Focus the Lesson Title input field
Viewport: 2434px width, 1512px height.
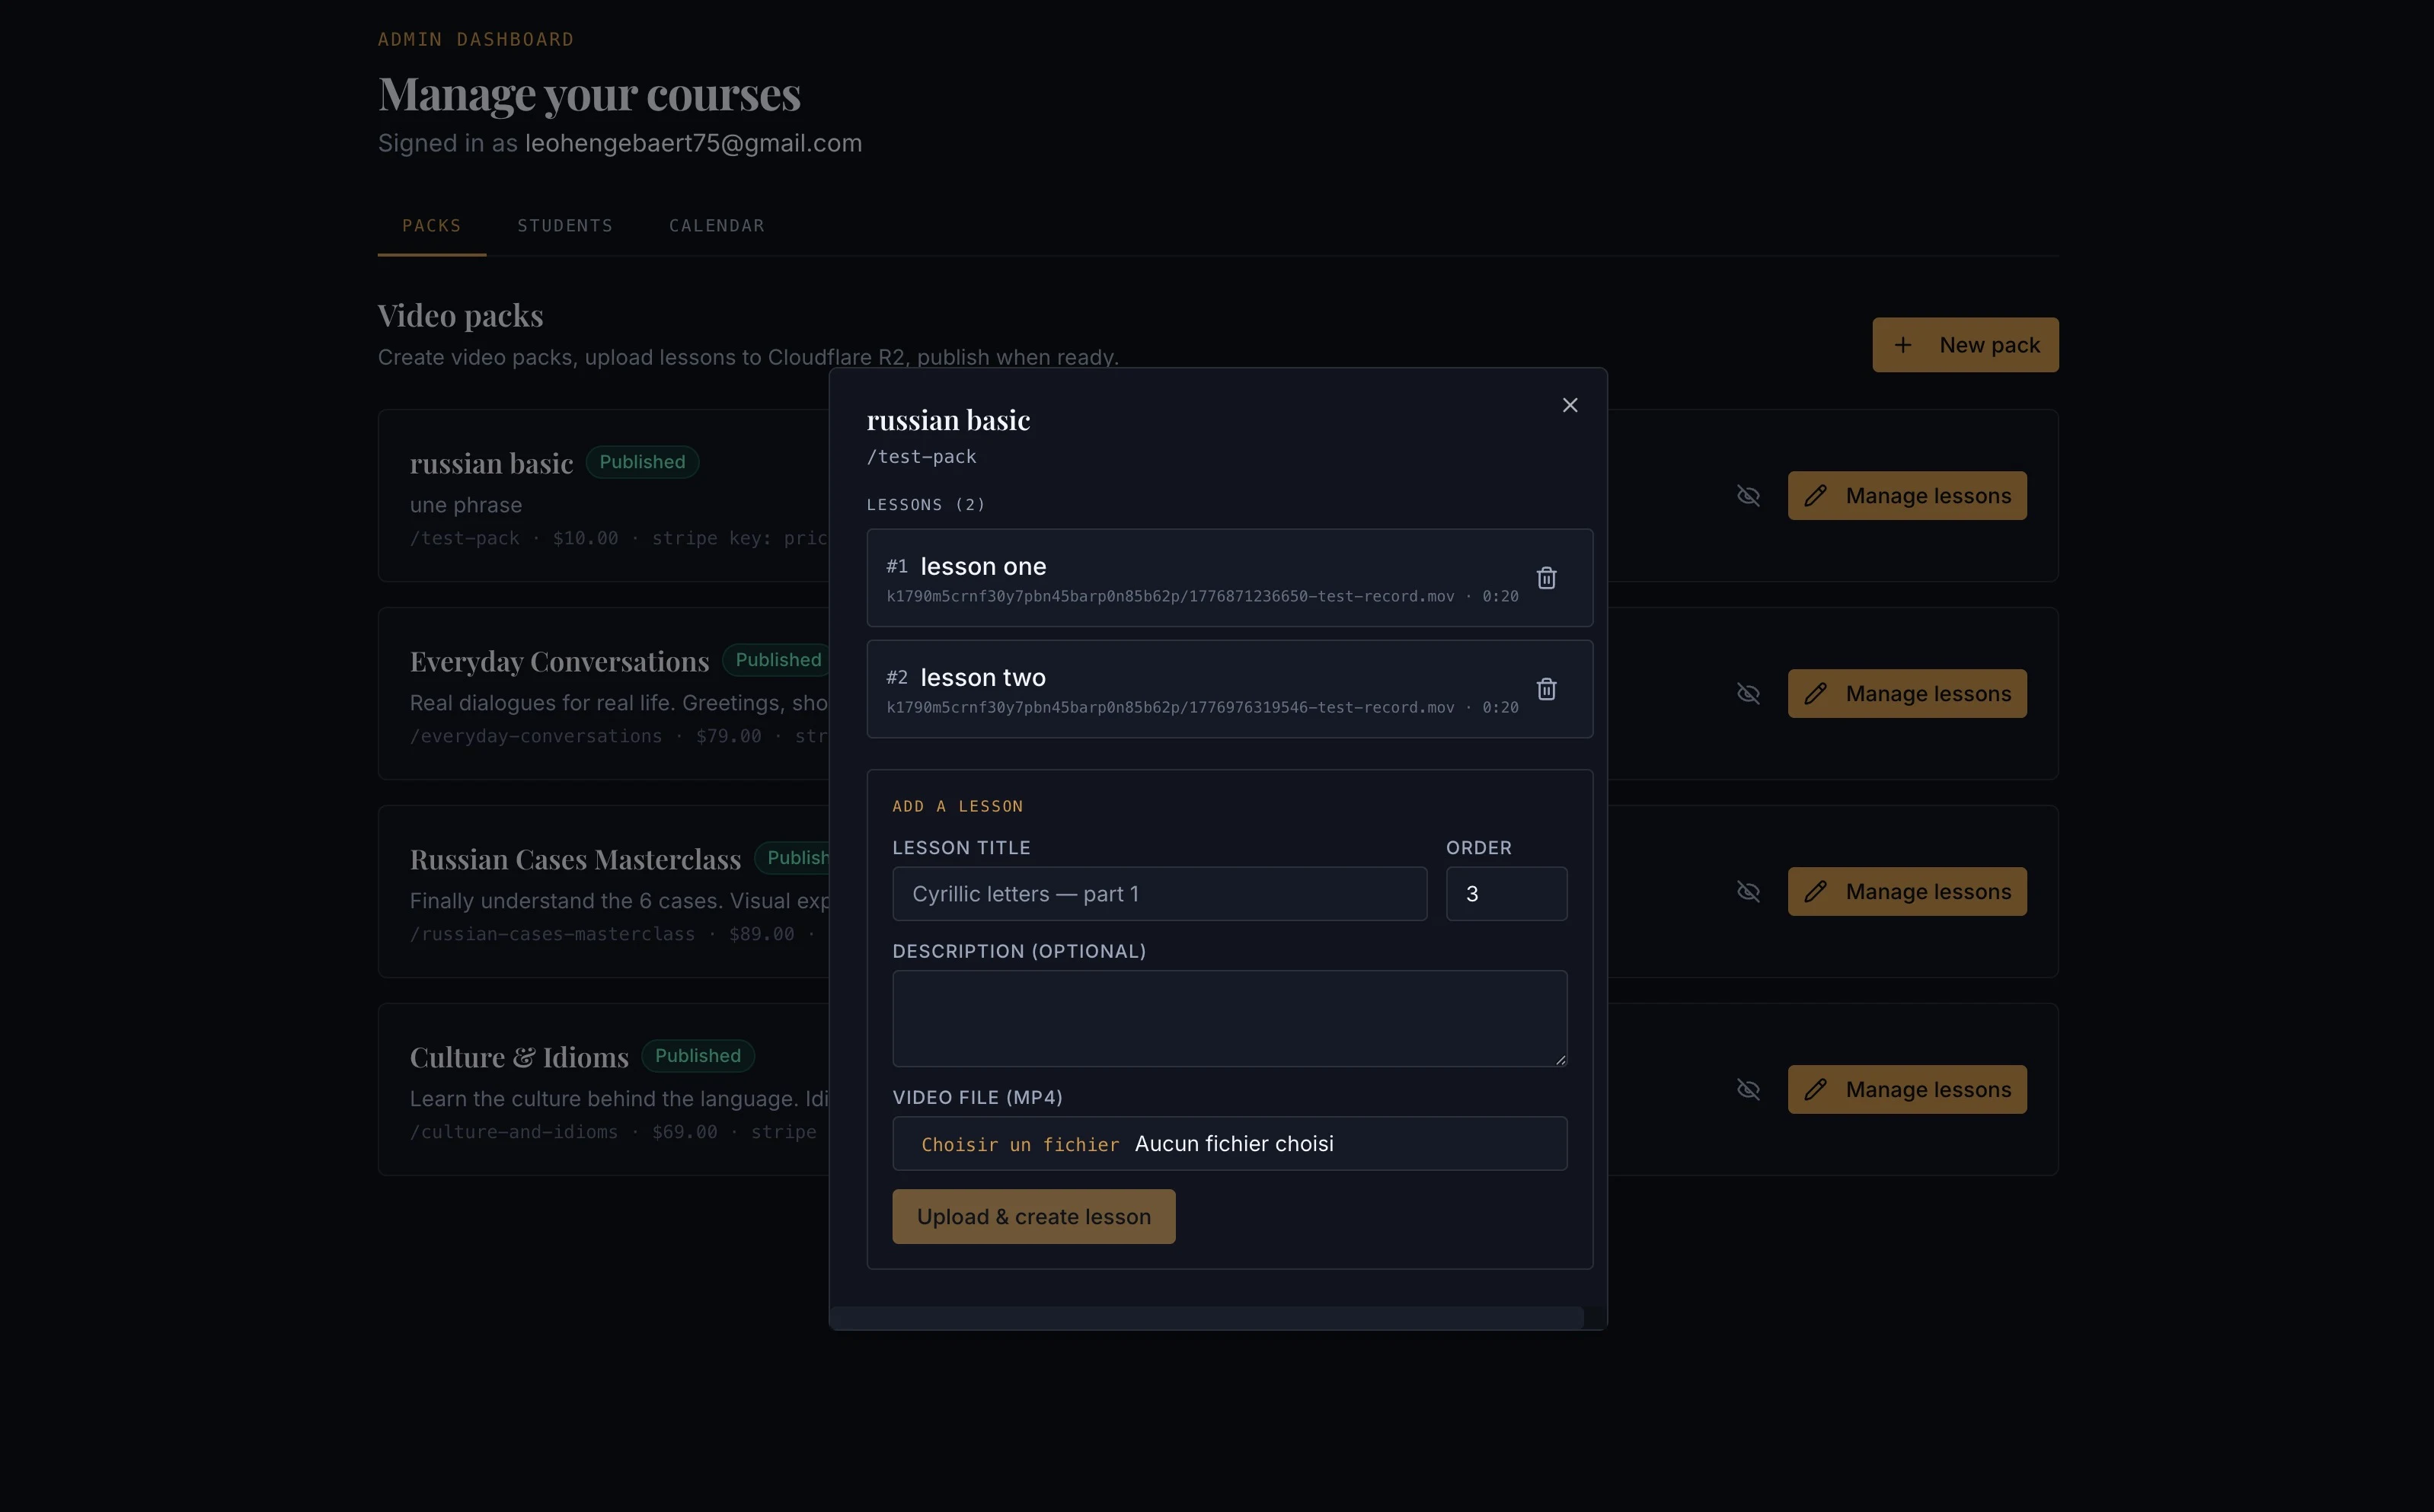(1160, 894)
